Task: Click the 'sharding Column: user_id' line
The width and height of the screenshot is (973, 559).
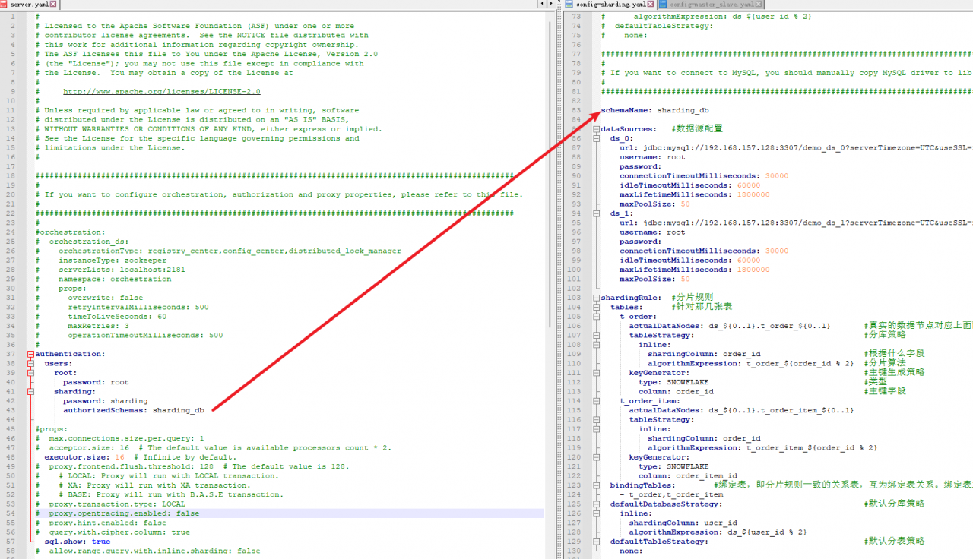Action: point(683,523)
